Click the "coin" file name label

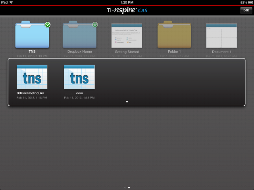[x=79, y=93]
